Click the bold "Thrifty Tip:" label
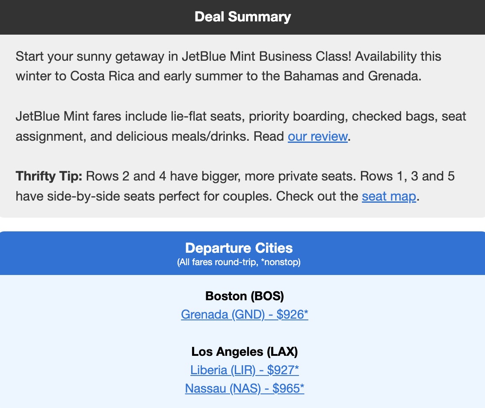 (48, 176)
